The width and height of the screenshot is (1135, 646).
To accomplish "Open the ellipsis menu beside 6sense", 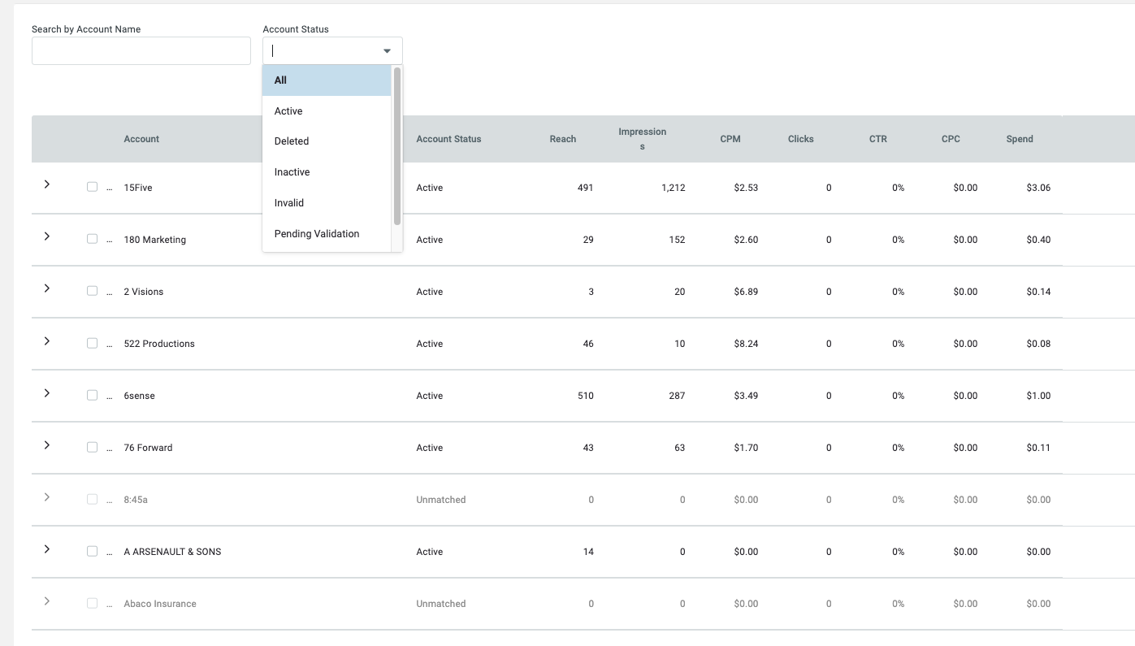I will (x=110, y=397).
